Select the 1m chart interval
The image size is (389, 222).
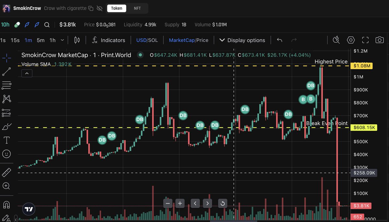(29, 40)
